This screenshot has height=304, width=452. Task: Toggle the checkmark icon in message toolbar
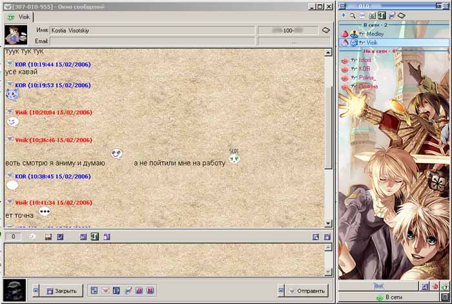click(60, 237)
